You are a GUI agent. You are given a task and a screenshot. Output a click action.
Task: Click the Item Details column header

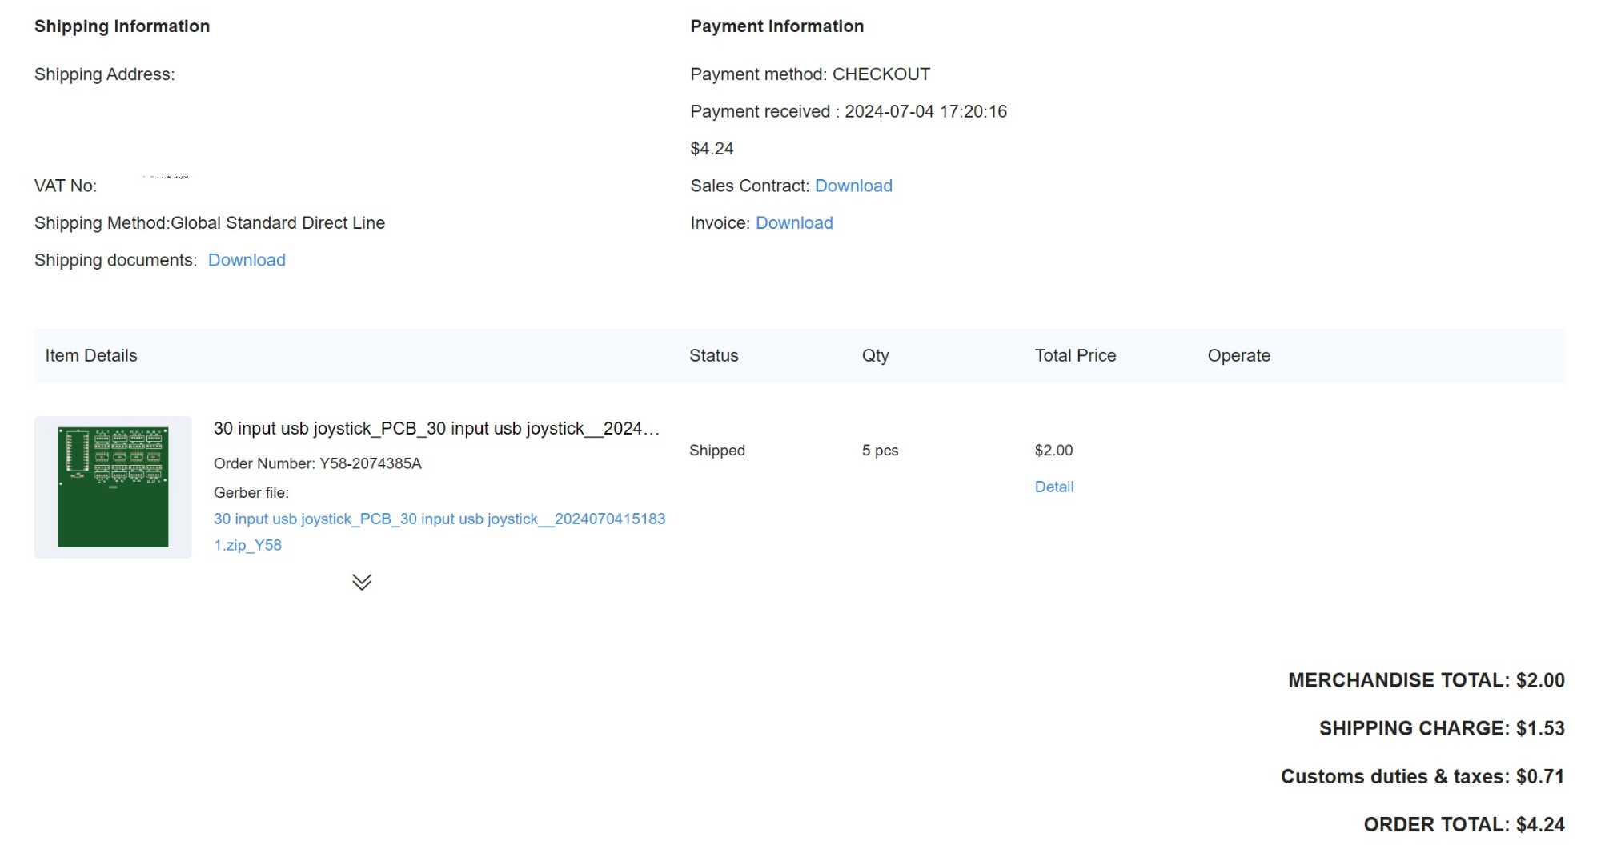tap(91, 356)
